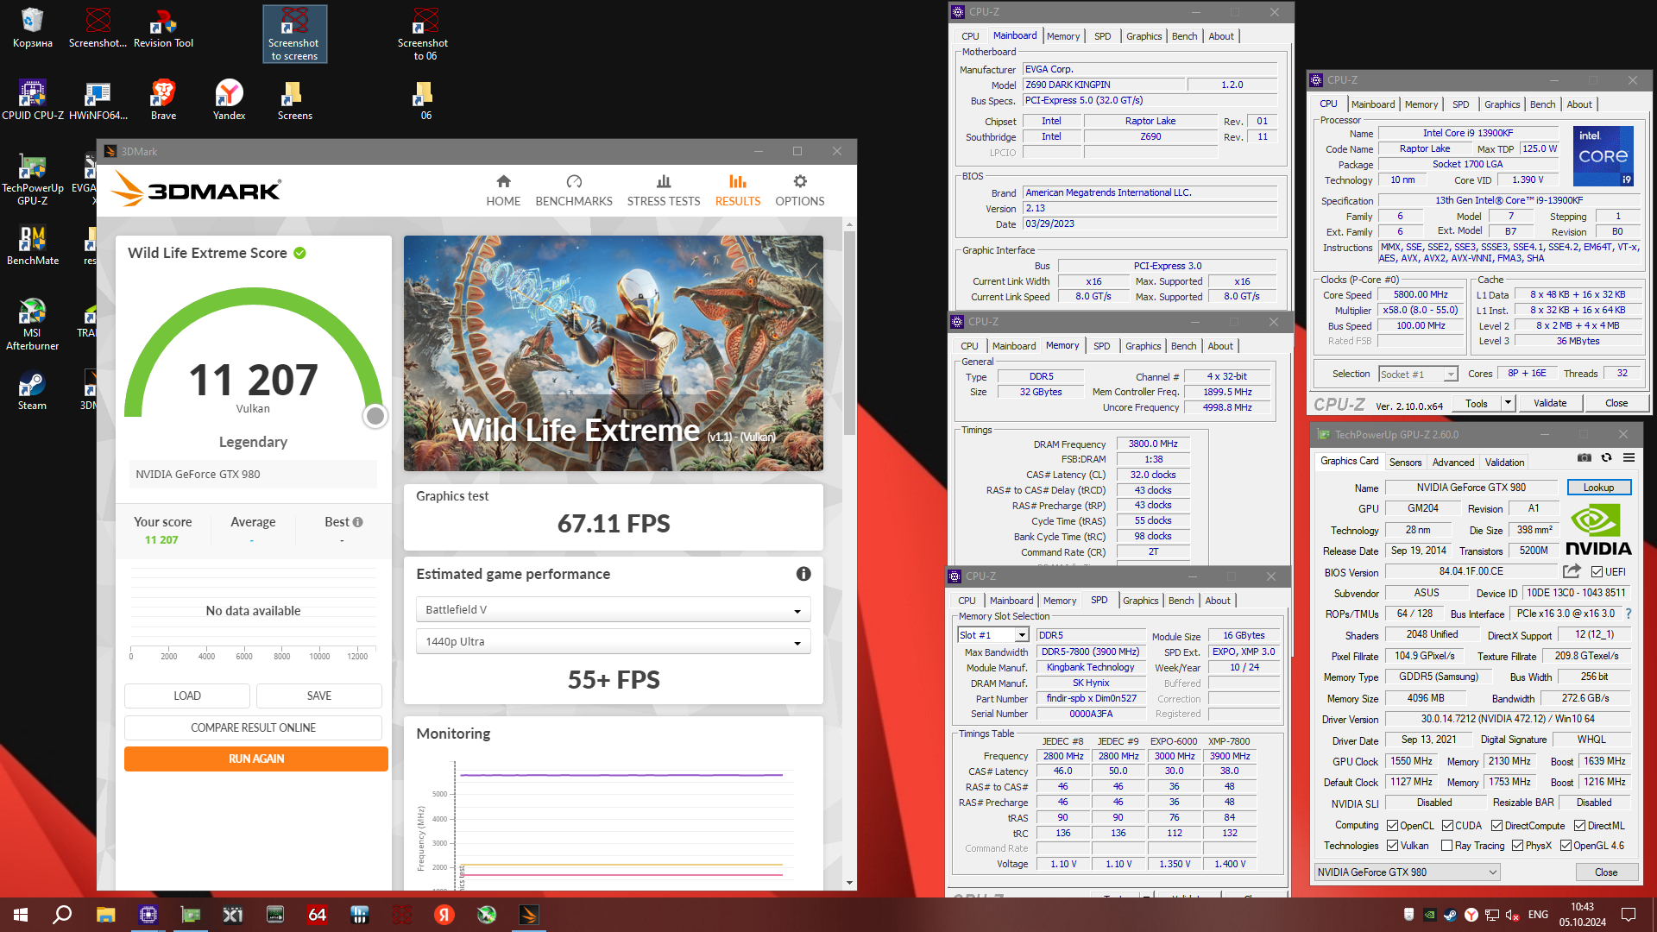The image size is (1657, 932).
Task: Click the score gauge end-point knob
Action: (375, 416)
